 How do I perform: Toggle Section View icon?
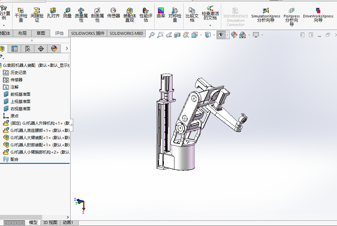click(177, 35)
